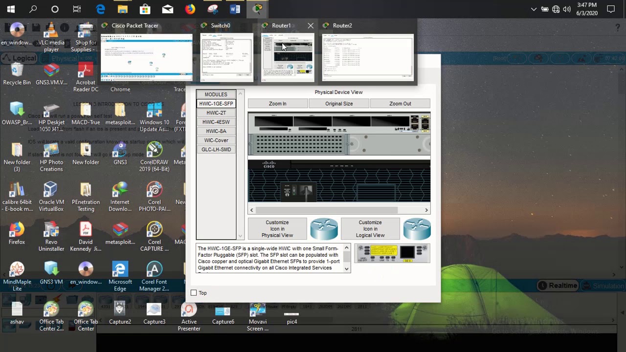Open the GNS3 desktop icon

click(120, 154)
